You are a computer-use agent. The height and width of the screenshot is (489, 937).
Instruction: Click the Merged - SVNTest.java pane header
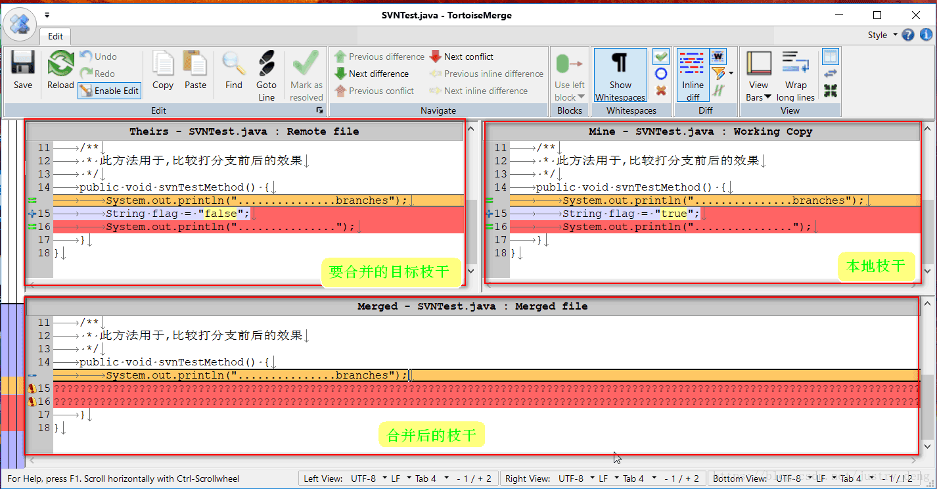[x=472, y=306]
